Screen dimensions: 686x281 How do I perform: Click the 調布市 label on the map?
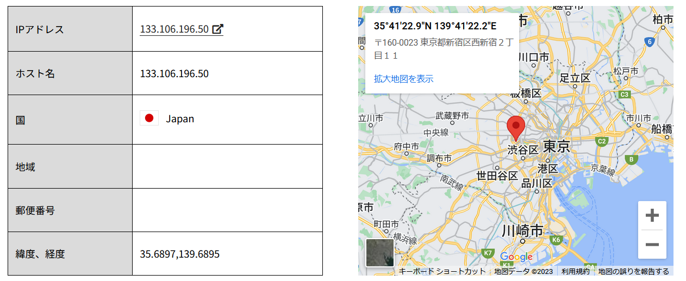(439, 158)
